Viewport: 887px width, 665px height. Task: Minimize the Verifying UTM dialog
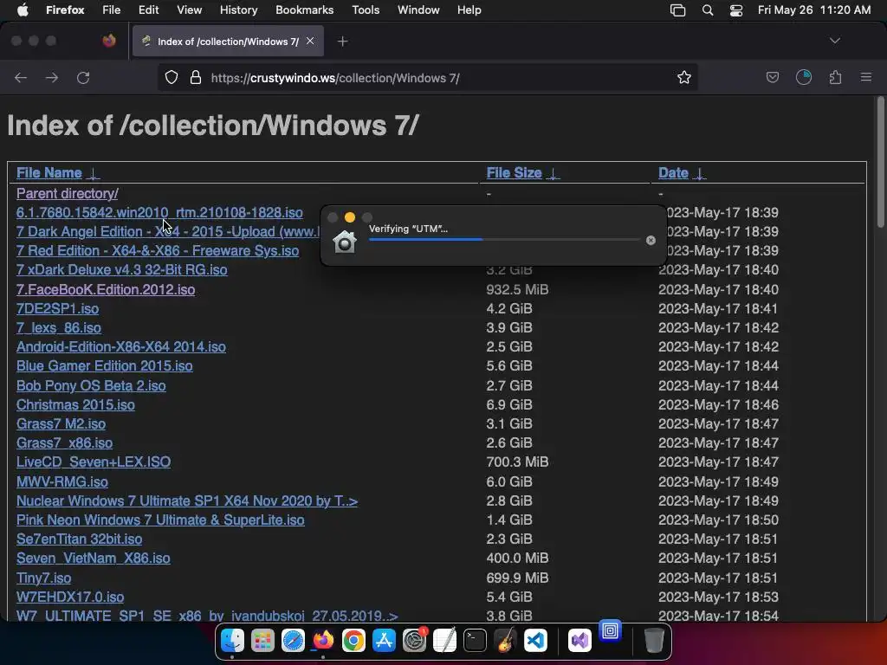point(350,217)
